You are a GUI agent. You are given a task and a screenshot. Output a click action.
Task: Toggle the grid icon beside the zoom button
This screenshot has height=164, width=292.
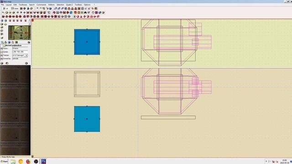pyautogui.click(x=4, y=9)
